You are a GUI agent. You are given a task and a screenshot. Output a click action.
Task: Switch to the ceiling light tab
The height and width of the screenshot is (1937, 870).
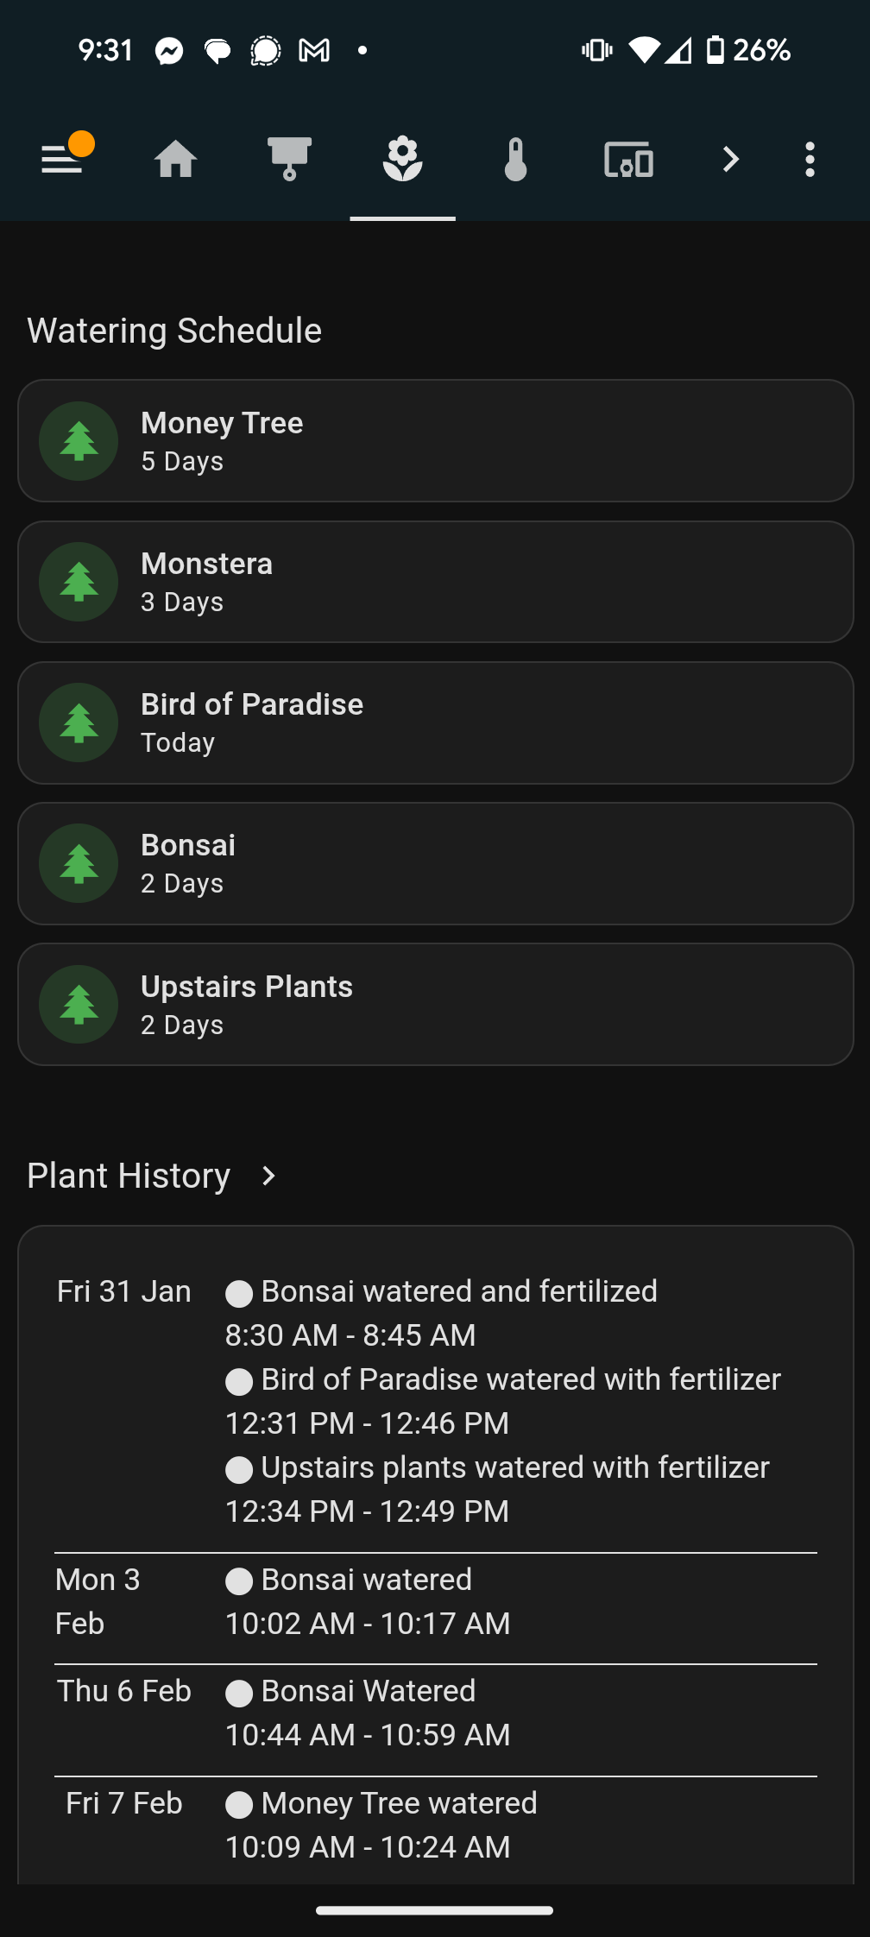click(289, 160)
